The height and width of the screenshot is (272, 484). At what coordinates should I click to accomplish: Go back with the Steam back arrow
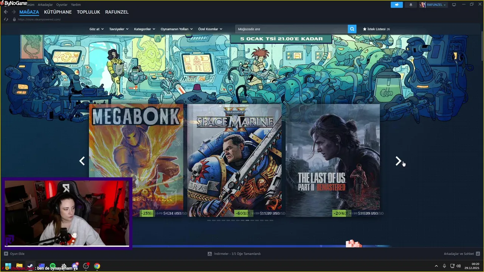6,12
